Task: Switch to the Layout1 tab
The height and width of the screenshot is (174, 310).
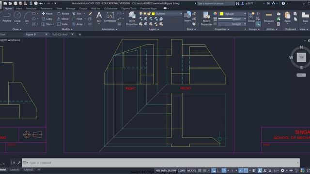Action: [15, 170]
